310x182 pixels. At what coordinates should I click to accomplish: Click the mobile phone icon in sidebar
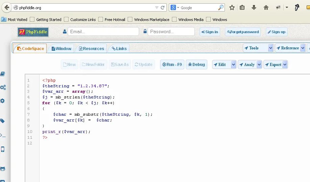3,149
